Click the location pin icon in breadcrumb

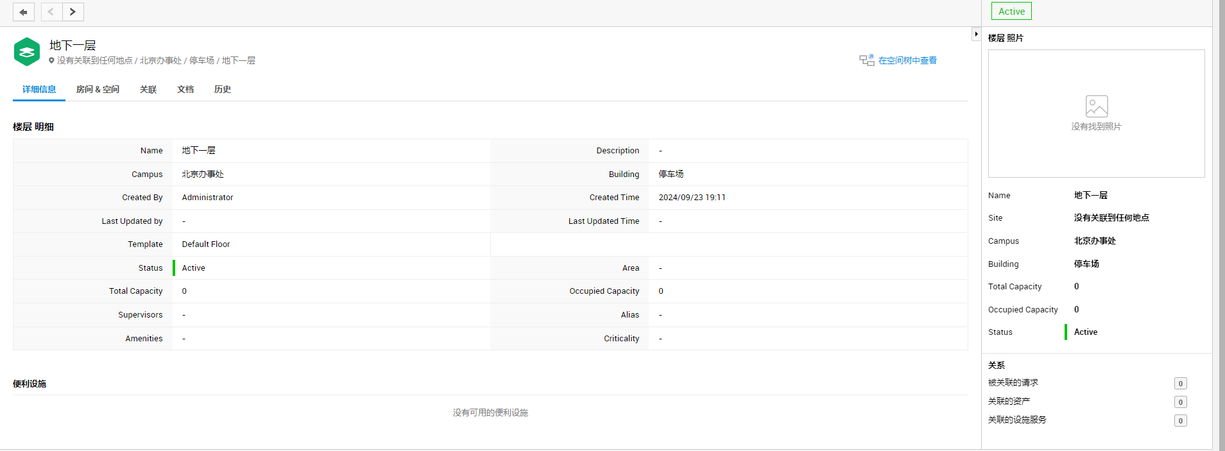pos(52,60)
